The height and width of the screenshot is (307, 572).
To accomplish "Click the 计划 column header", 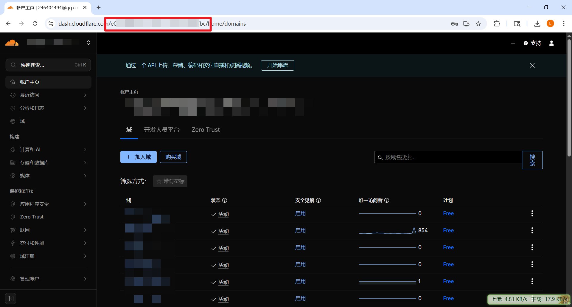I will pos(448,201).
